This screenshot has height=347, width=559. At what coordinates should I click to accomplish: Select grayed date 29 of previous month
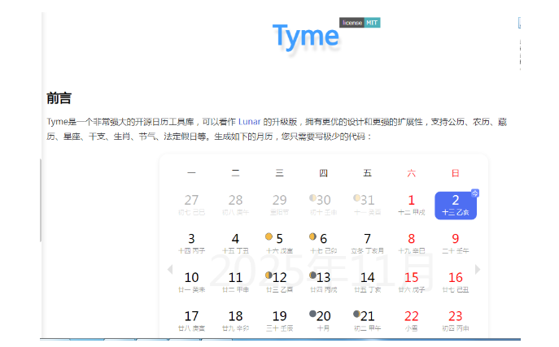(280, 206)
